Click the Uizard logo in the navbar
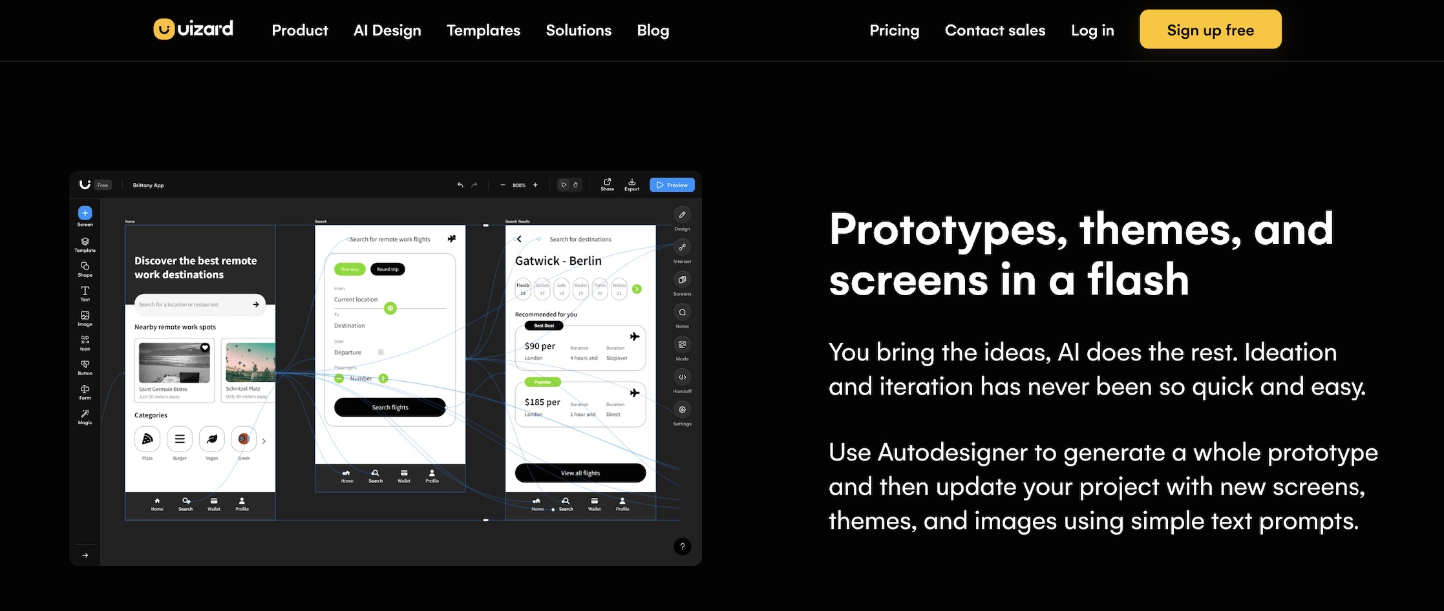 (193, 30)
